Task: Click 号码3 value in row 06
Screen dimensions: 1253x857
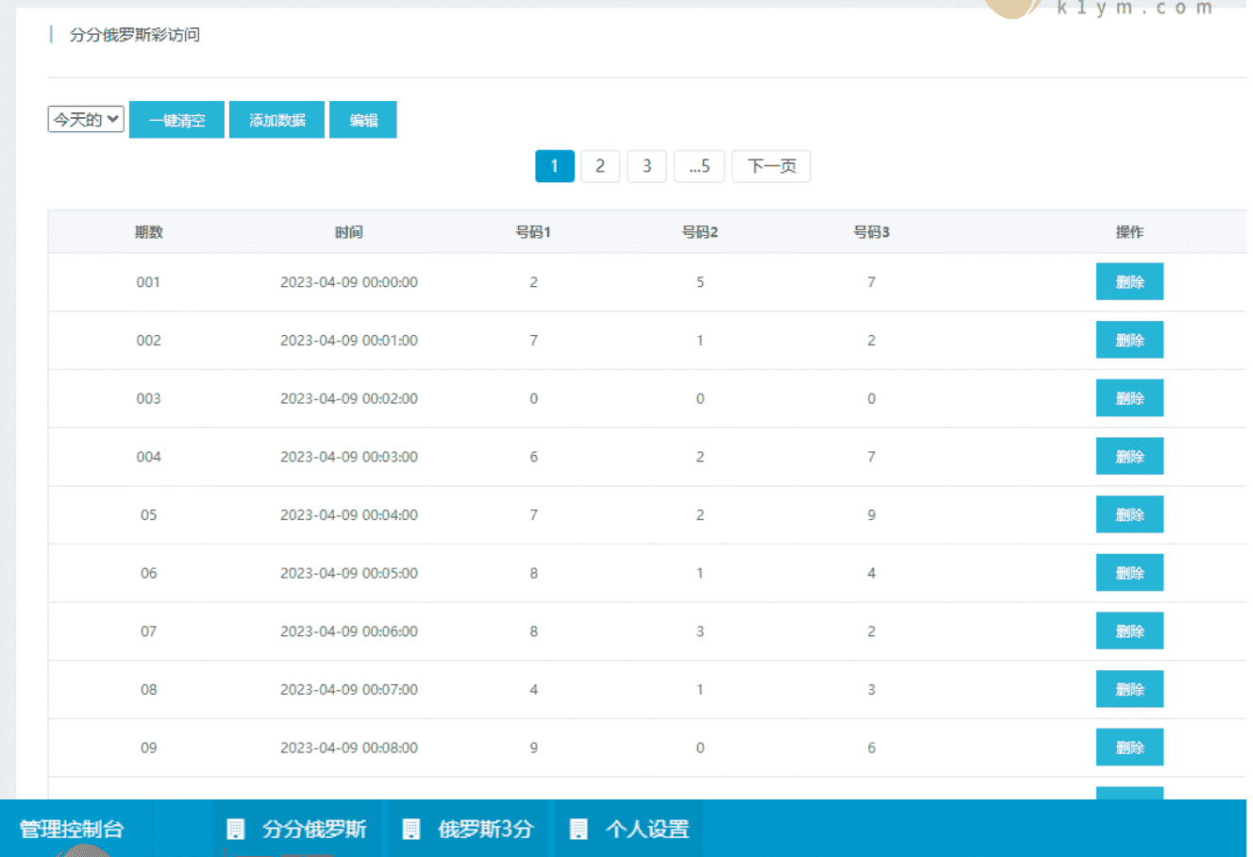Action: [x=872, y=573]
